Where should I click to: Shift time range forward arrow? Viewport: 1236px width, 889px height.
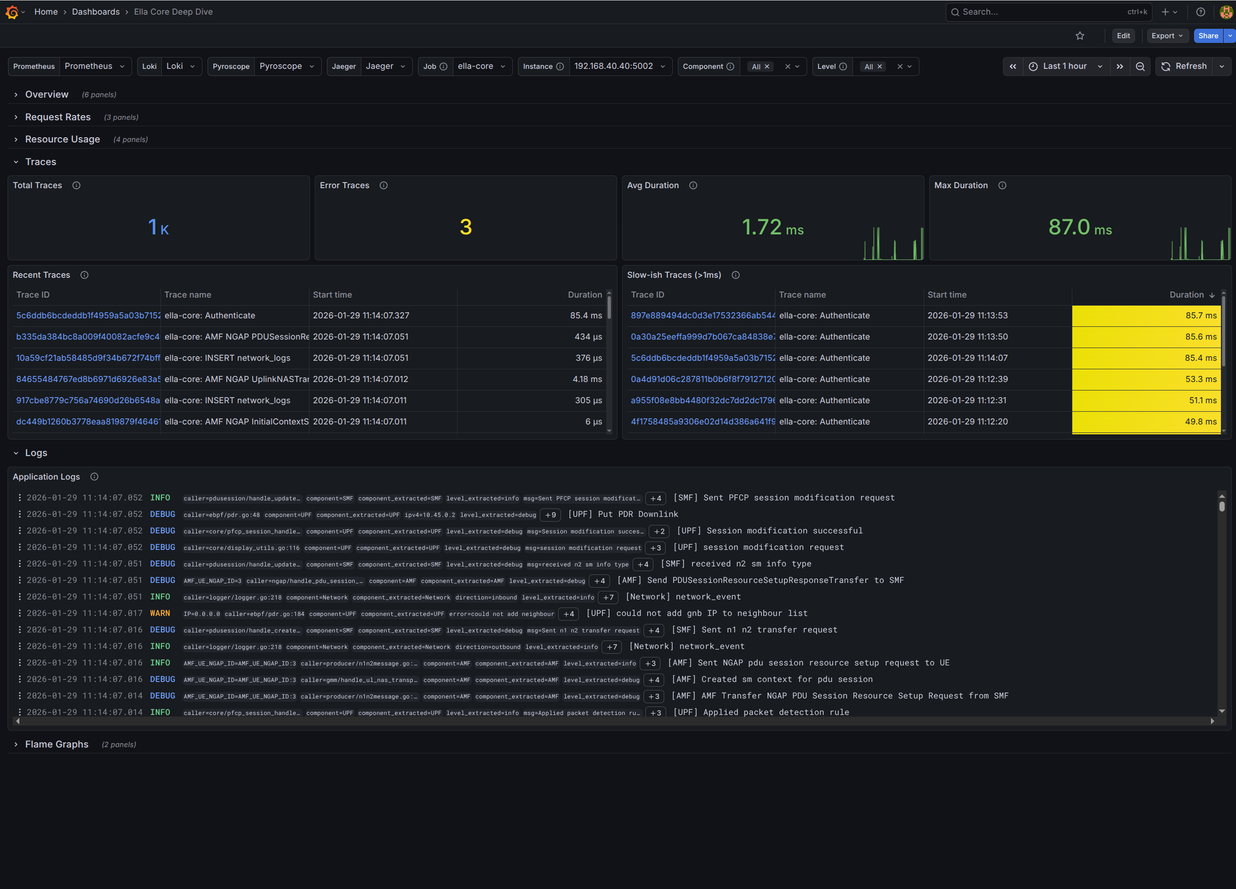[x=1119, y=66]
